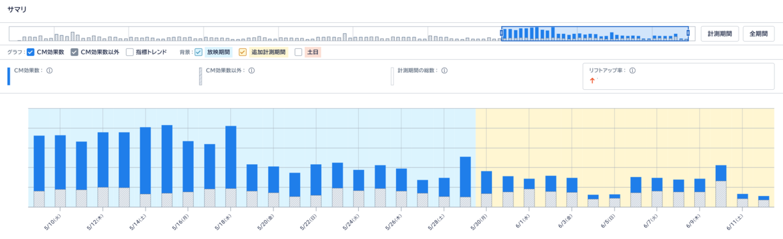Grab the left handle of the range selector
The image size is (783, 239).
pos(502,33)
